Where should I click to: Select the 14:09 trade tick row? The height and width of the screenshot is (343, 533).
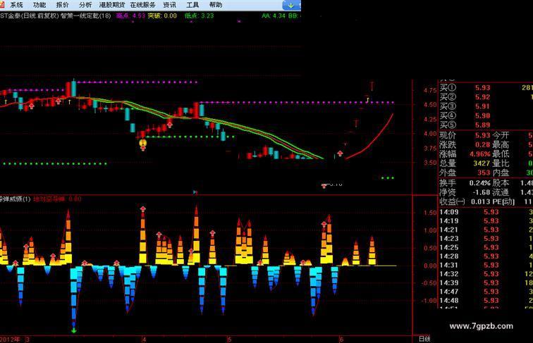[x=486, y=212]
